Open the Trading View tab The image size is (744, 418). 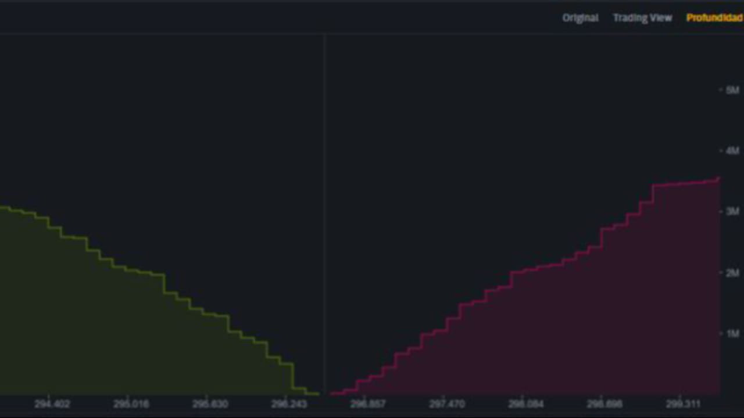[642, 17]
